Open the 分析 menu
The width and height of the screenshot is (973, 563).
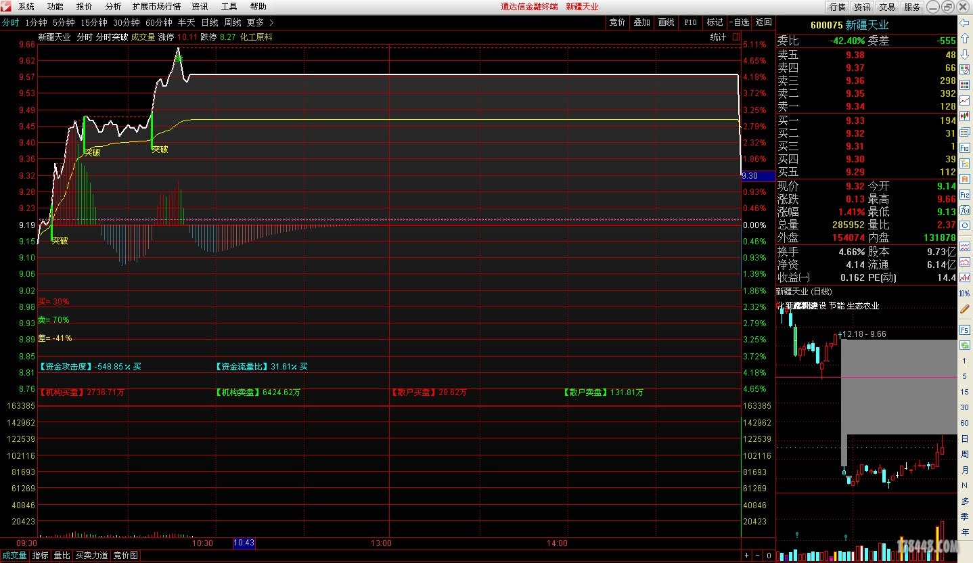tap(113, 7)
